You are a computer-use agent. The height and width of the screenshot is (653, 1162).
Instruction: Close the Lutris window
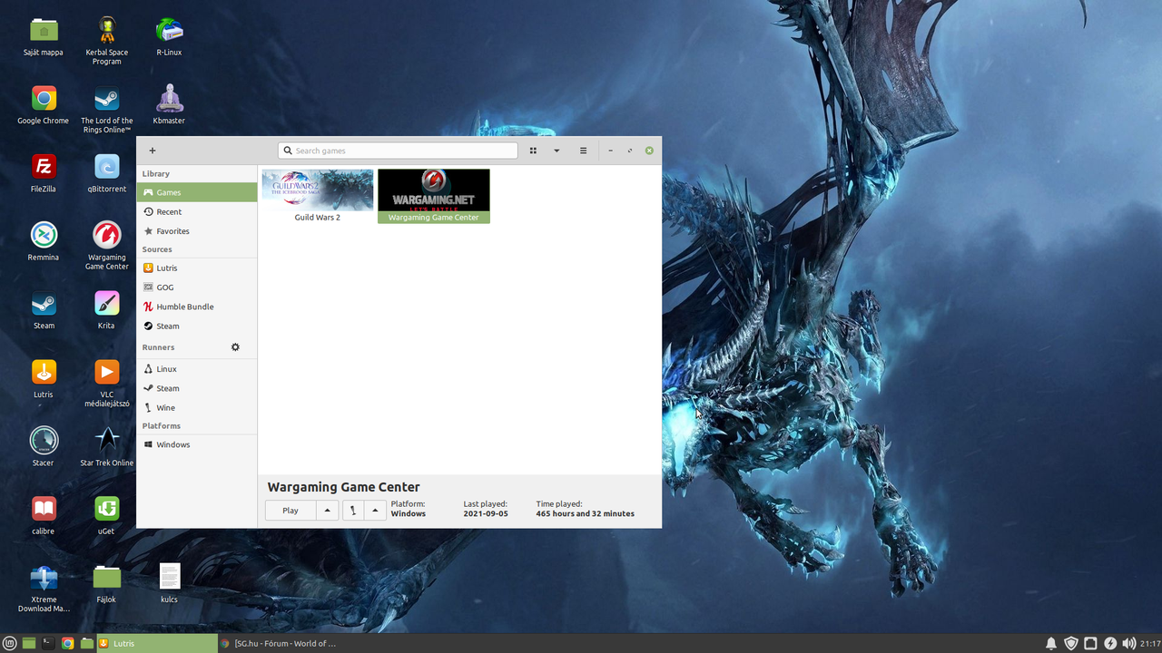coord(649,151)
